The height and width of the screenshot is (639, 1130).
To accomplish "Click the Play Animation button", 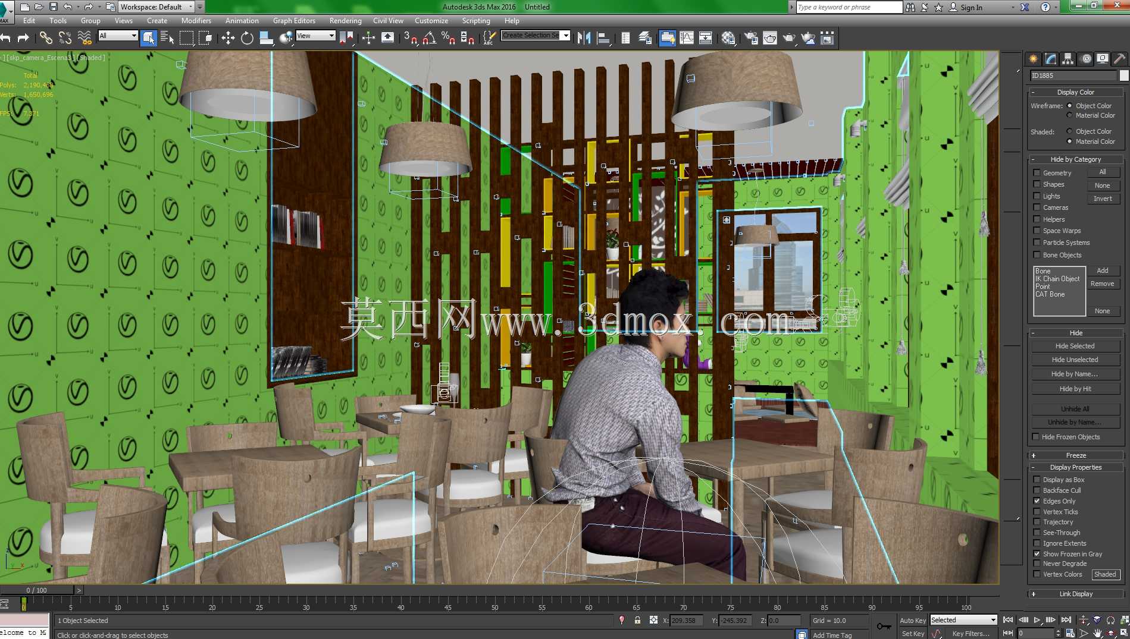I will click(x=1037, y=620).
